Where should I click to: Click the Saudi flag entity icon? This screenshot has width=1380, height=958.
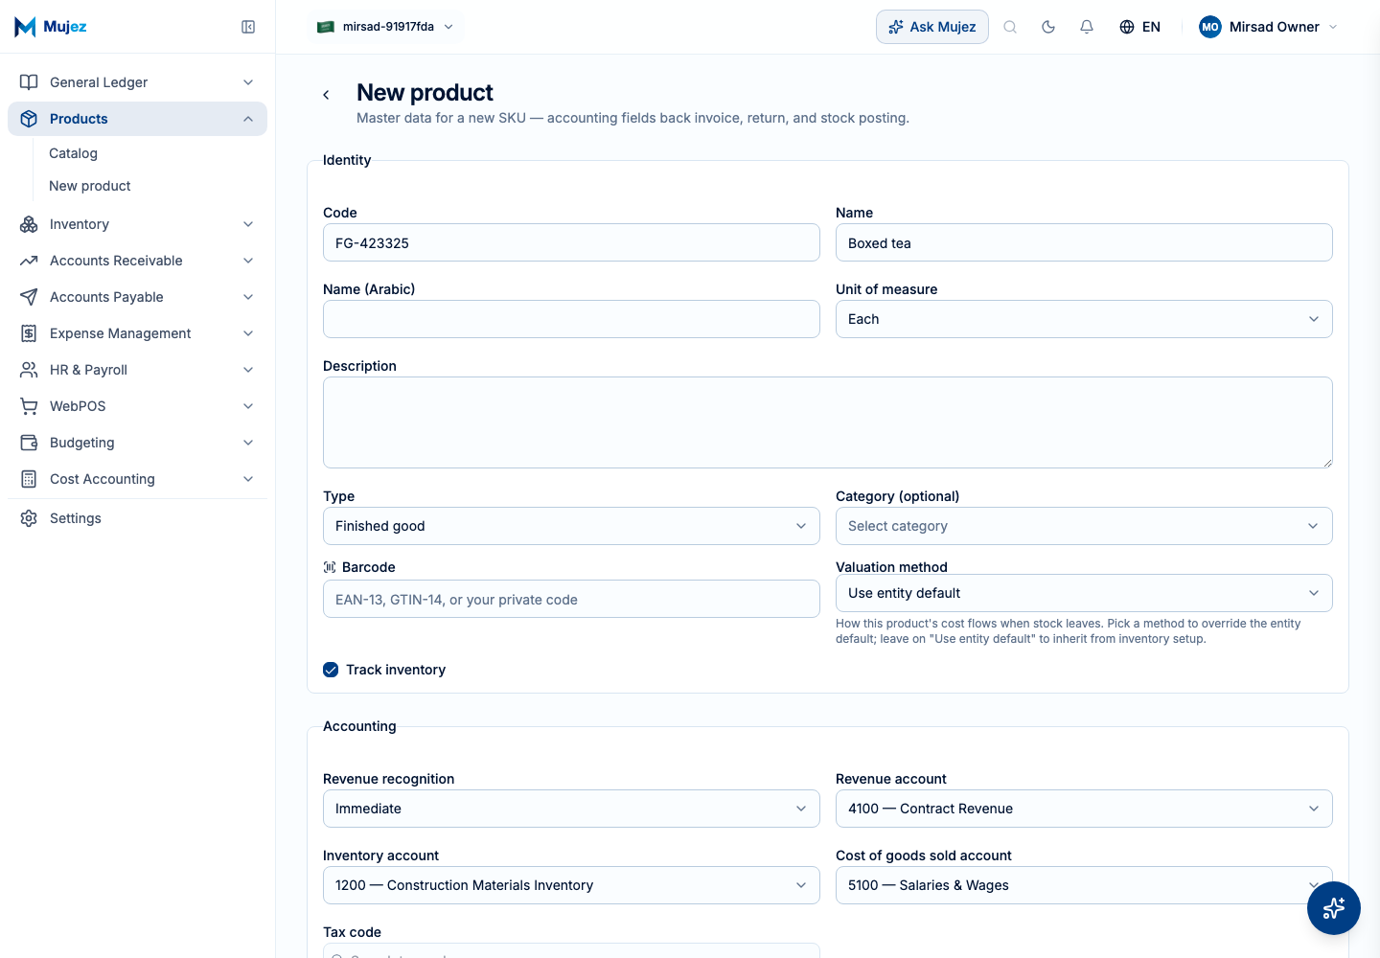(x=326, y=27)
